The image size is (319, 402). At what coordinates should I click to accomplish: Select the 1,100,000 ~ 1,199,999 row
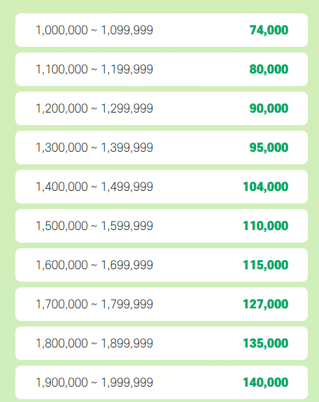tap(162, 69)
